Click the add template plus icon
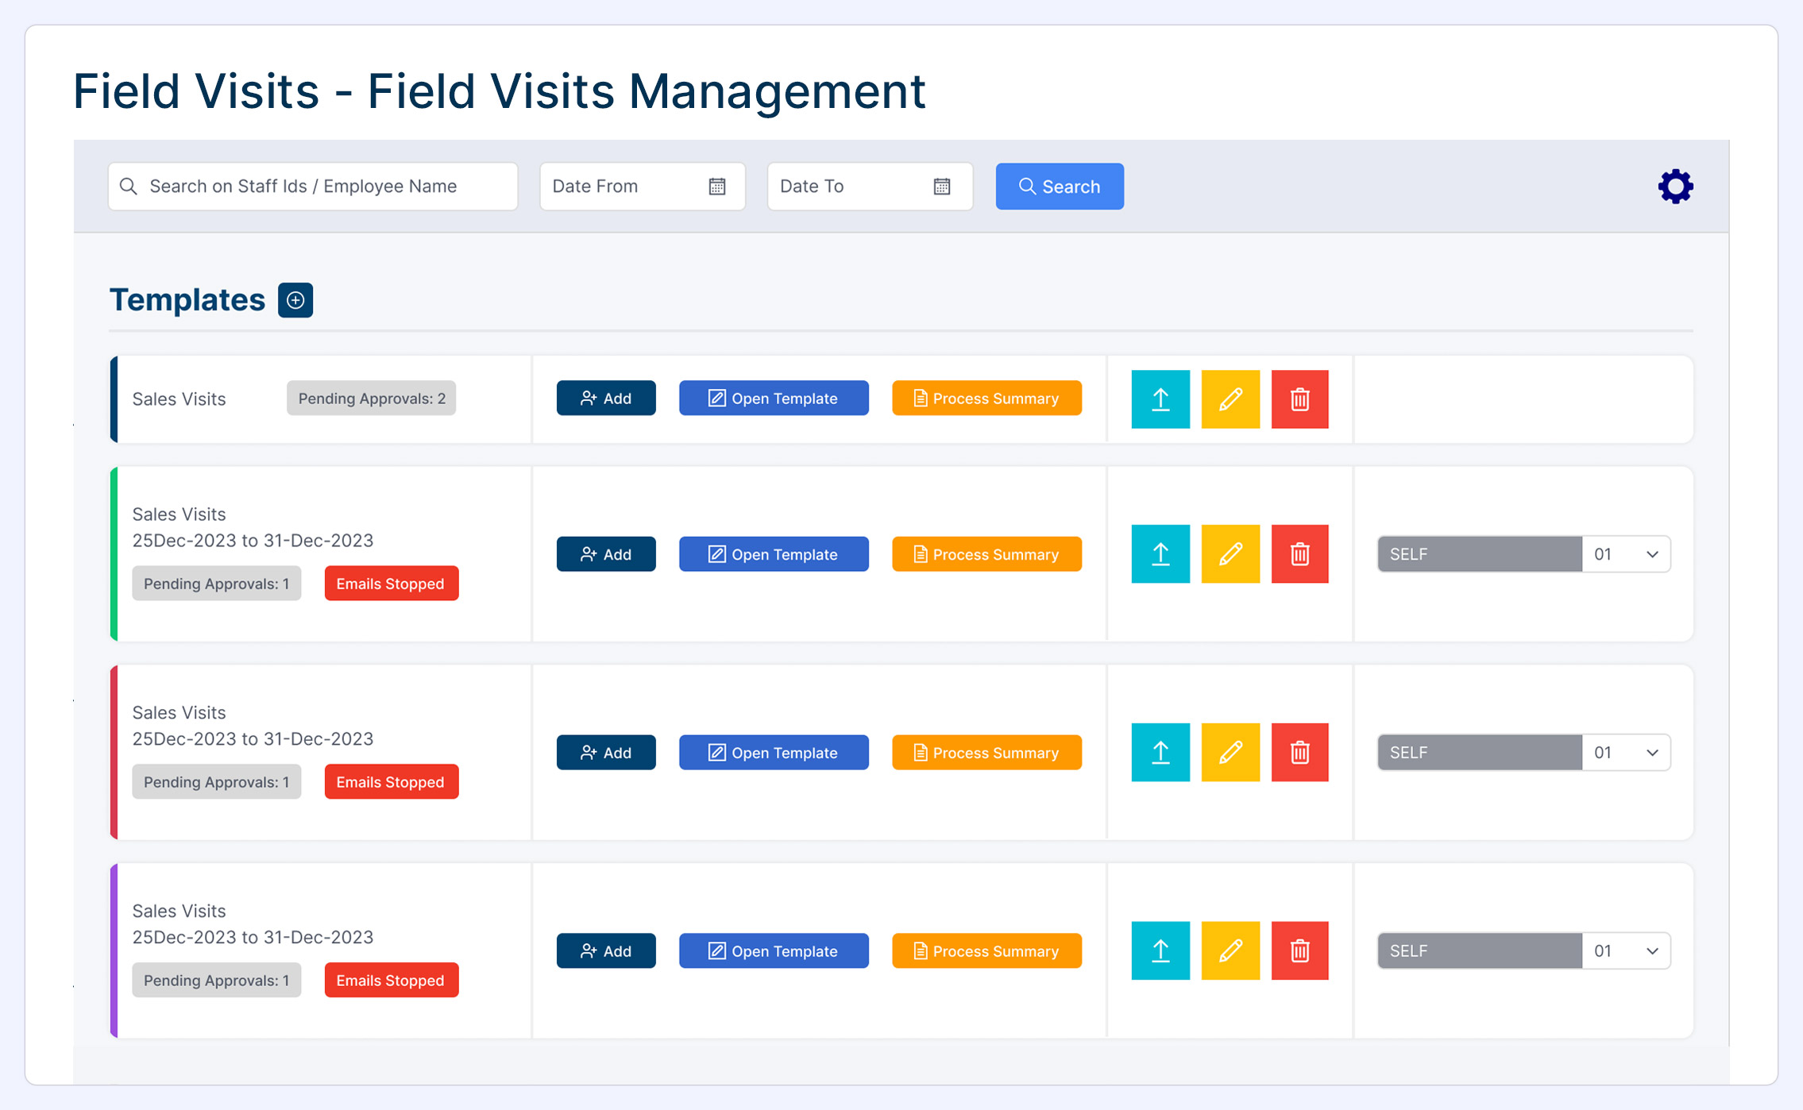 [295, 300]
